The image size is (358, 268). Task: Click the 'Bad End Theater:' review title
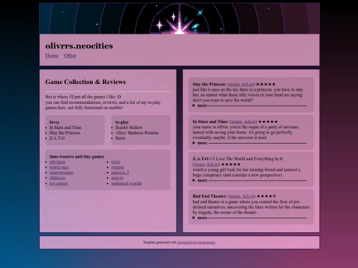click(209, 197)
